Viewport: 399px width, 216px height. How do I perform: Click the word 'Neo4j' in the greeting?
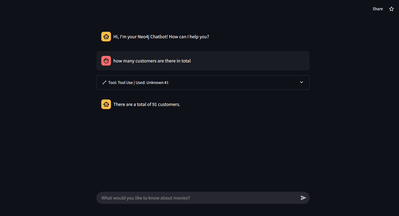click(x=143, y=37)
